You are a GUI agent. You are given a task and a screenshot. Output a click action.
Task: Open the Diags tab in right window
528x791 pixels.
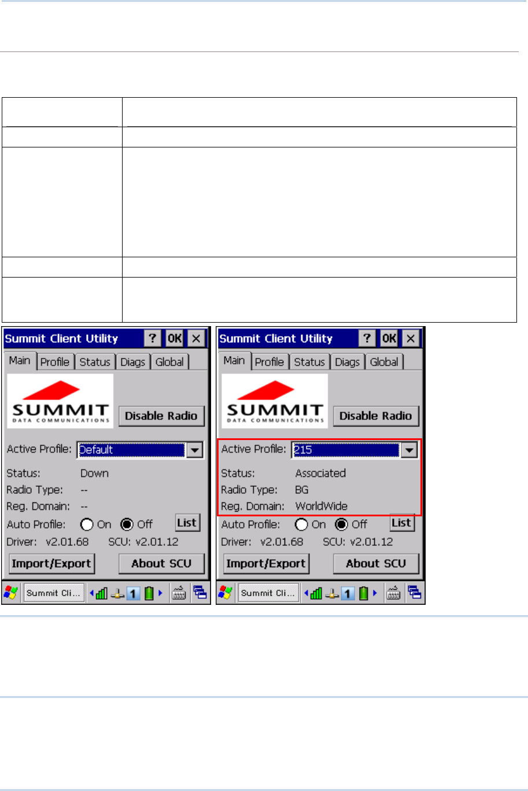[x=347, y=362]
